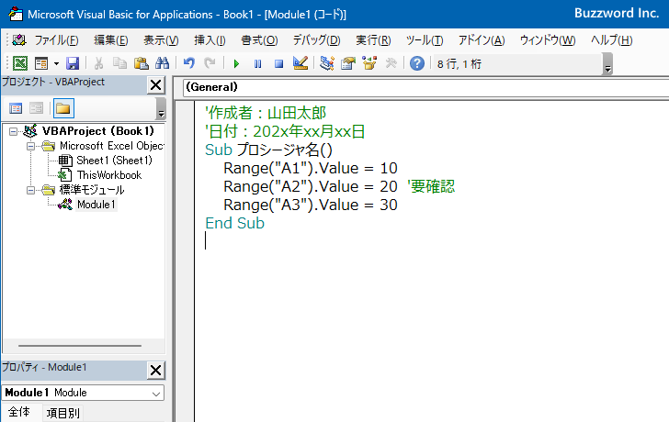
Task: Open Object Browser toolbar icon
Action: point(369,63)
